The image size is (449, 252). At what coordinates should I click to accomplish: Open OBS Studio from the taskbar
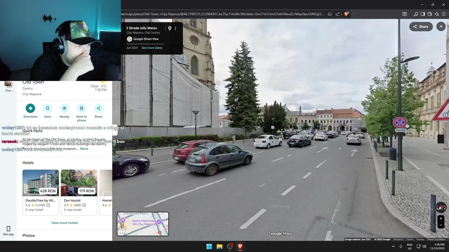point(230,246)
